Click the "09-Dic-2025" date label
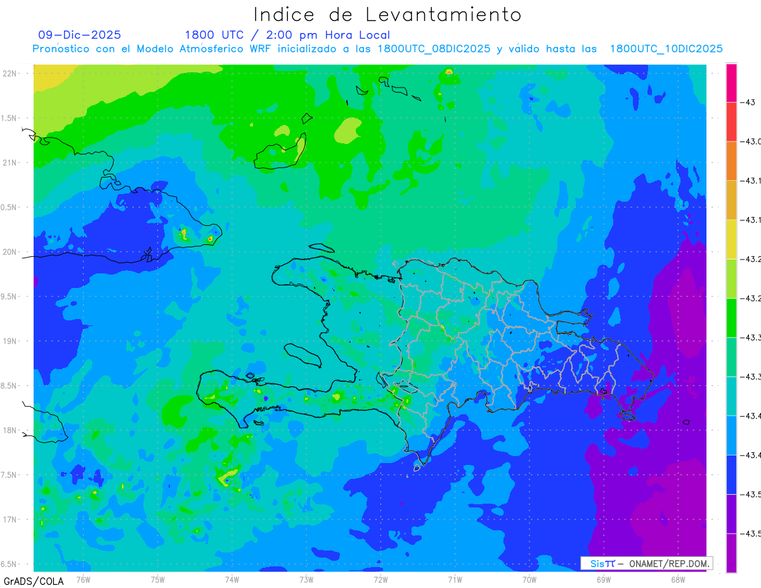 (x=79, y=35)
